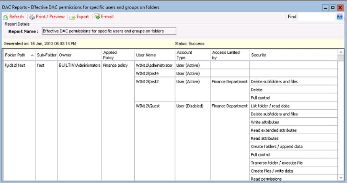Image resolution: width=347 pixels, height=183 pixels.
Task: Click the Sub-Folder column header
Action: (46, 55)
